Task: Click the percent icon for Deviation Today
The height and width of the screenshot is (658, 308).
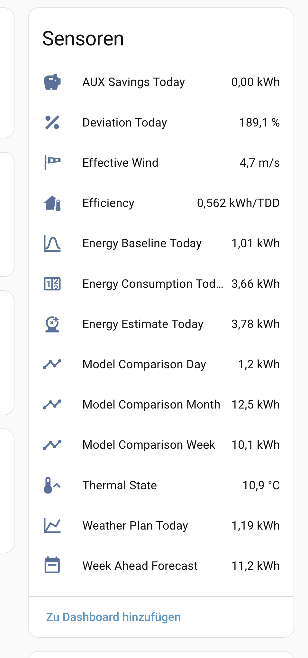Action: (52, 122)
